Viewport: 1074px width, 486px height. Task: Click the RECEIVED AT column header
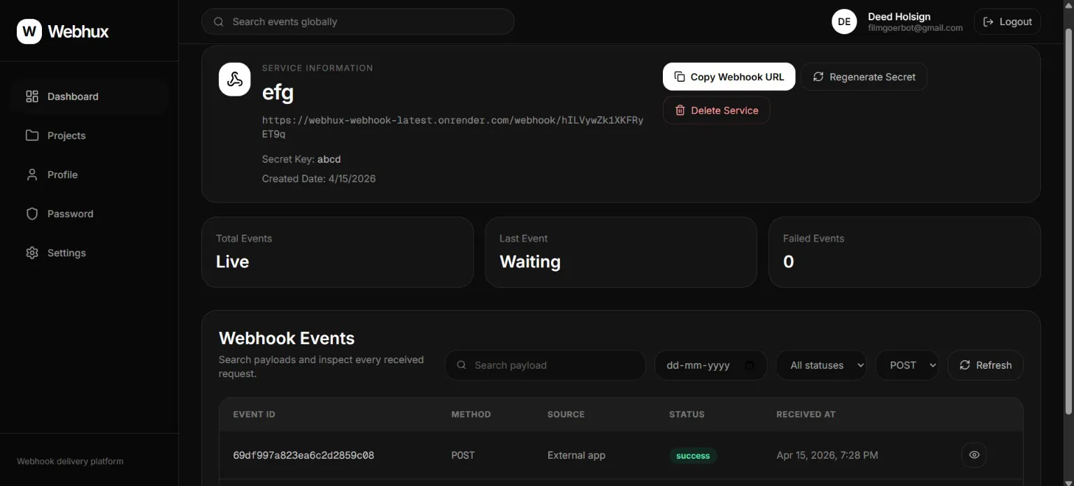805,414
